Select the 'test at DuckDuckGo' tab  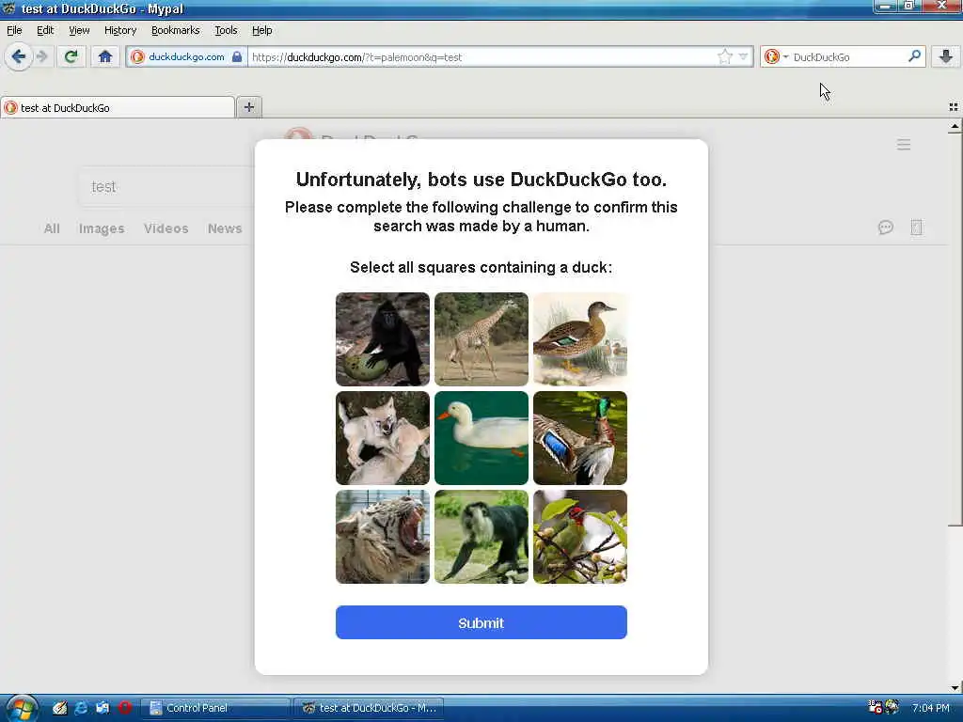(x=118, y=107)
